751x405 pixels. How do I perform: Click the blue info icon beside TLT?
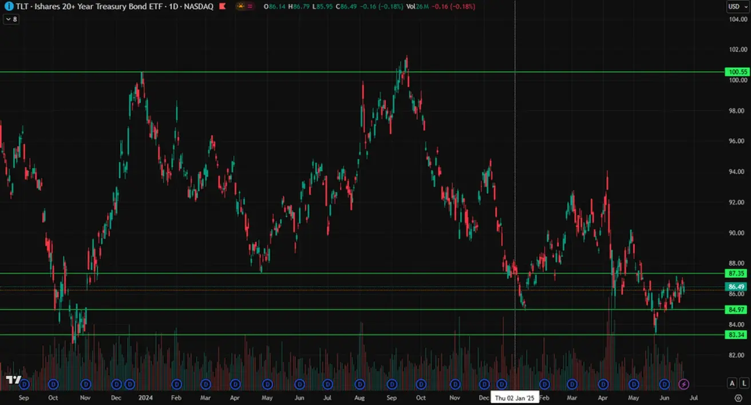point(9,6)
